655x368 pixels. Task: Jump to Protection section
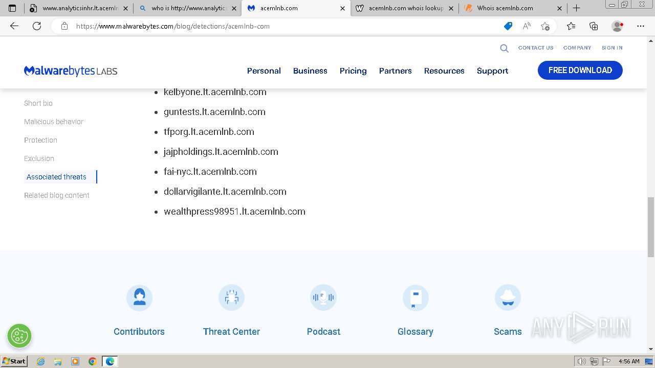coord(40,140)
